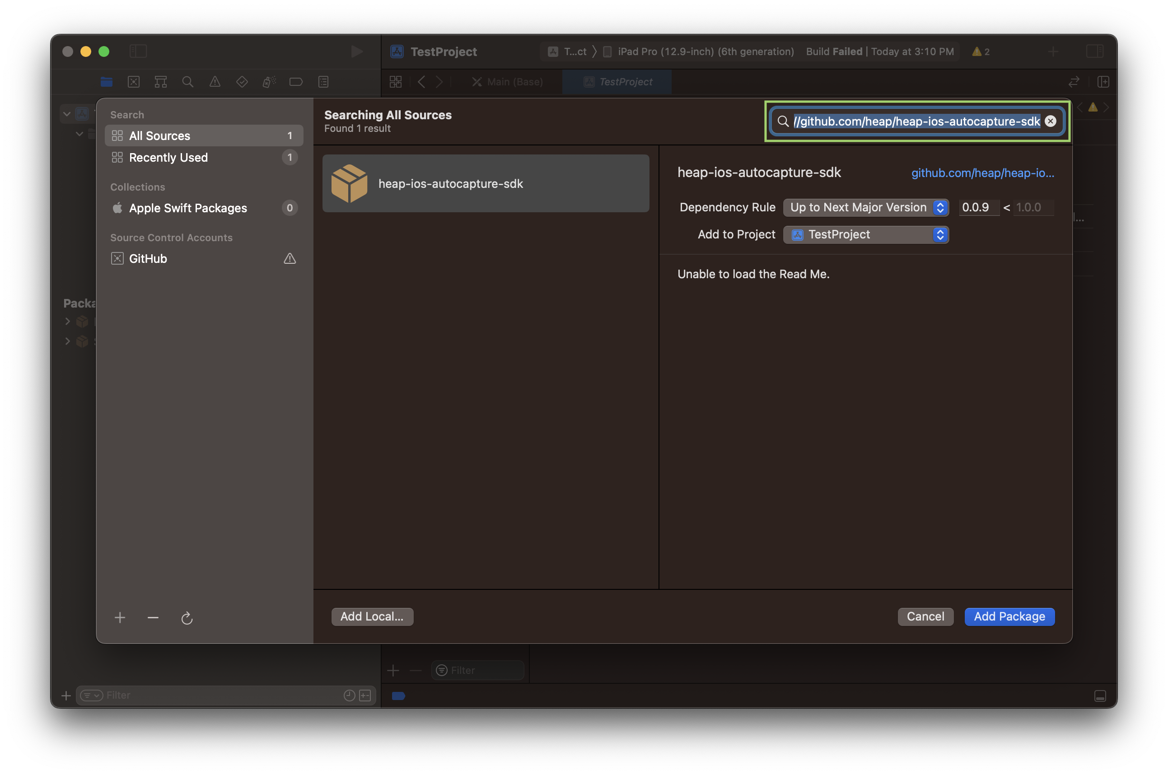Viewport: 1168px width, 775px height.
Task: Click the clear search field X icon
Action: (1051, 121)
